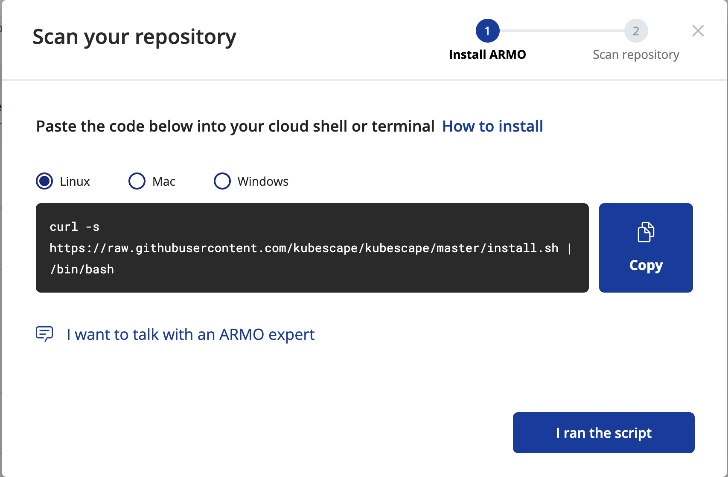Screen dimensions: 728x477
Task: Click the Scan your repository heading
Action: [x=134, y=37]
